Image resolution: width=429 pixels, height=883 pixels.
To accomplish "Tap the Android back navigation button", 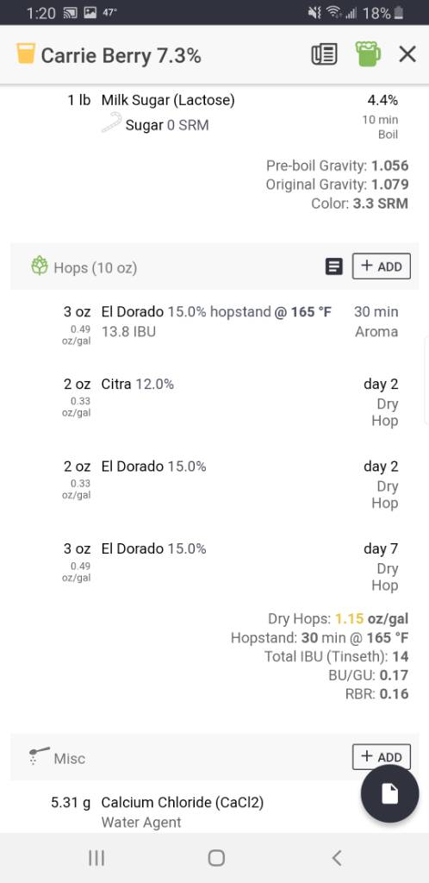I will (x=336, y=858).
